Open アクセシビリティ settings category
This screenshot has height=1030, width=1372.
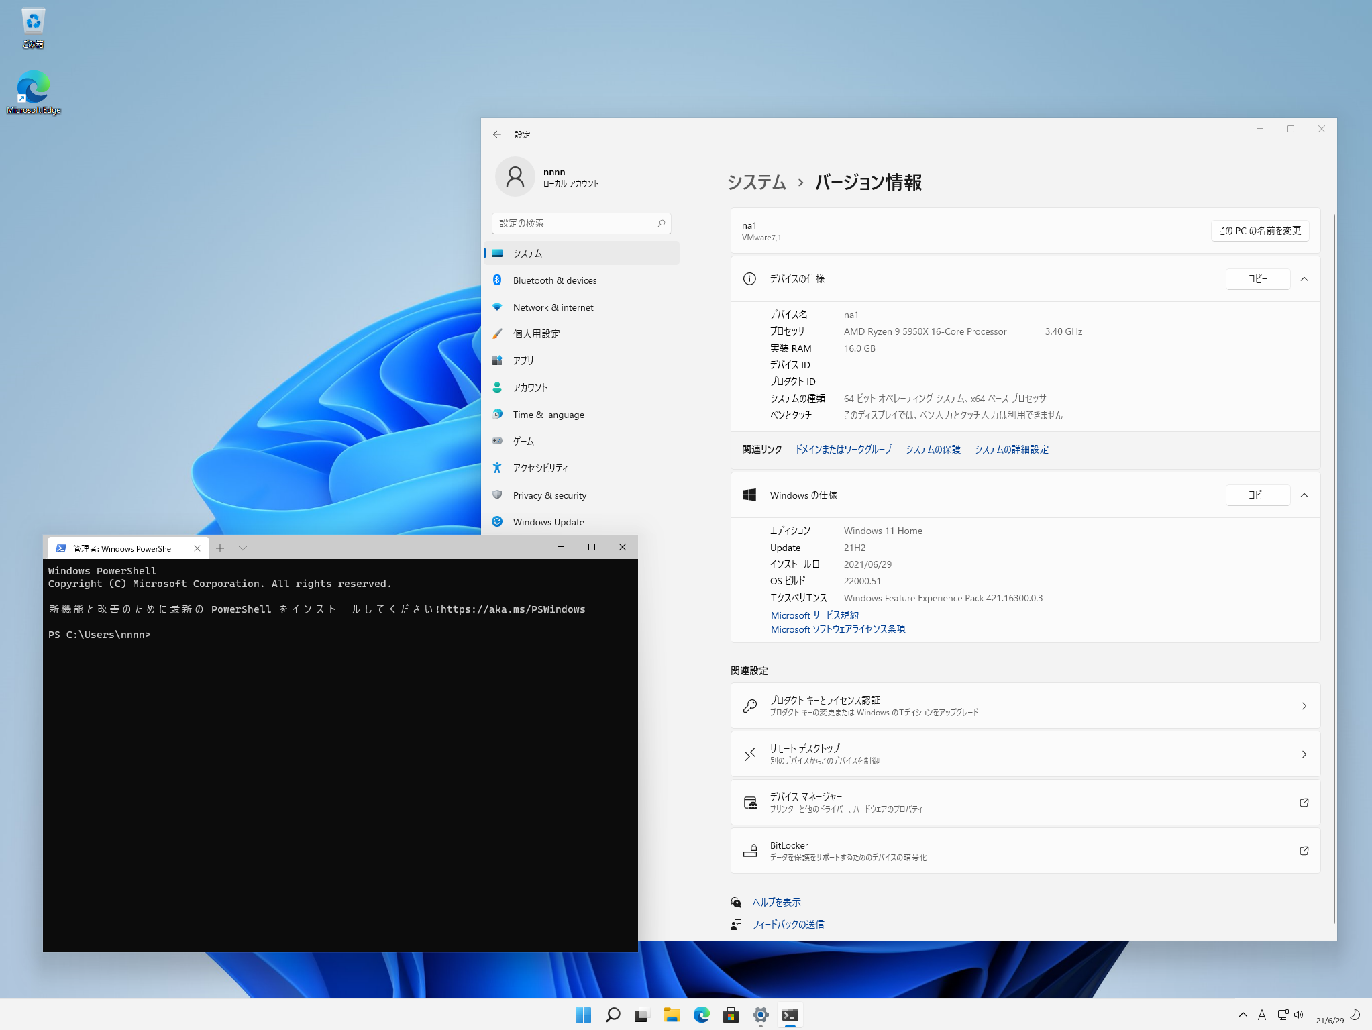coord(581,468)
